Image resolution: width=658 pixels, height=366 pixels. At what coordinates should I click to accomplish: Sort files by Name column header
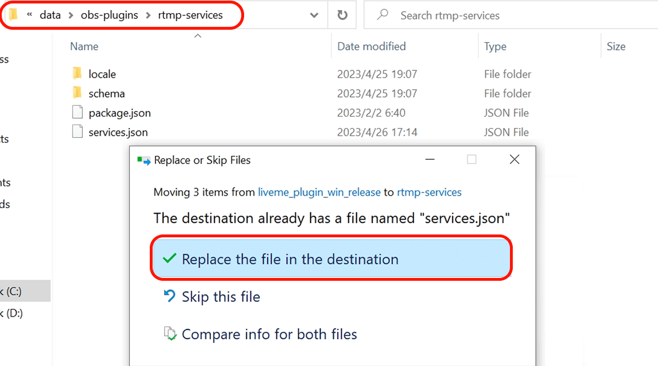click(84, 46)
